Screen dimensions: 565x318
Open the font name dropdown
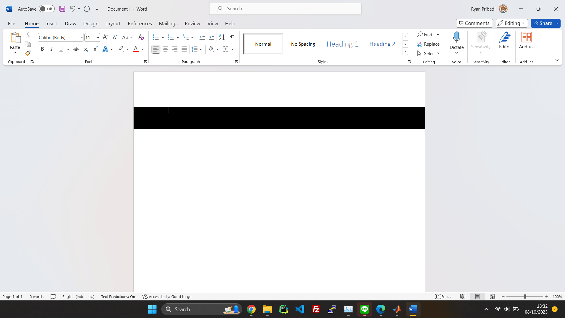82,37
